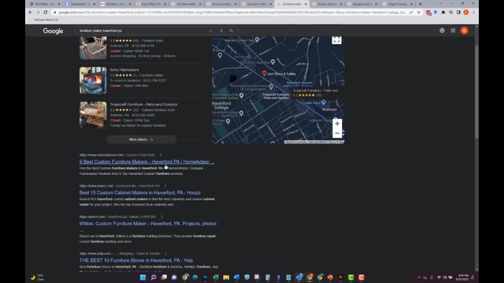Open more options for the Yelp result

(166, 253)
